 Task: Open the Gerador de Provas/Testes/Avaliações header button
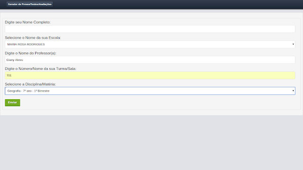pyautogui.click(x=30, y=4)
